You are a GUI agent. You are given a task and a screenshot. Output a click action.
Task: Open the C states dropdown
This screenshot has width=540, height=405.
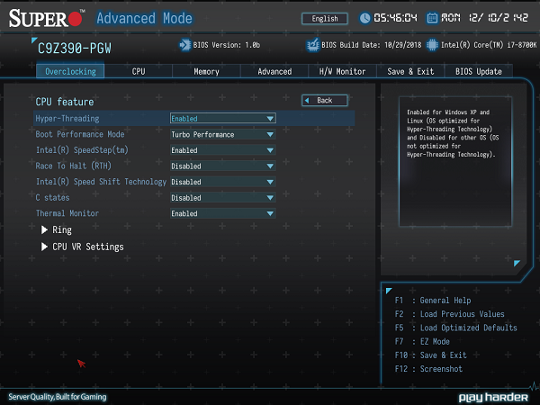(223, 198)
